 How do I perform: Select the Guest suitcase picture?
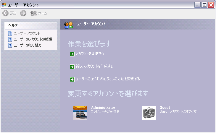click(149, 113)
